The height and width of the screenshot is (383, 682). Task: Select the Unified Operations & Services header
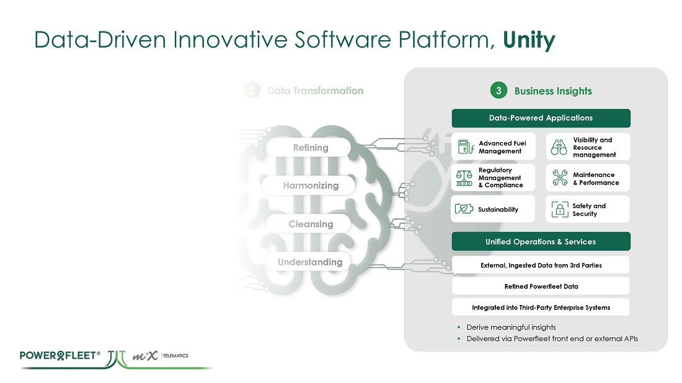[541, 242]
